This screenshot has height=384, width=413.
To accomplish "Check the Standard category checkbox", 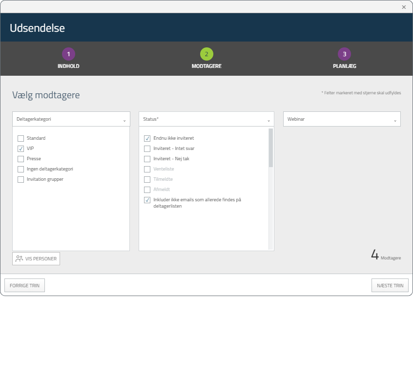I will [x=21, y=138].
